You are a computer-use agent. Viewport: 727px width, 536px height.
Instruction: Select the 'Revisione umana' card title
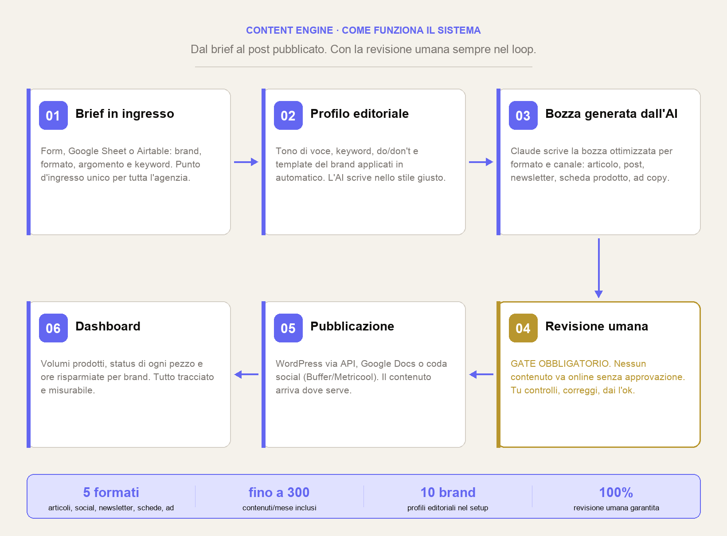597,326
